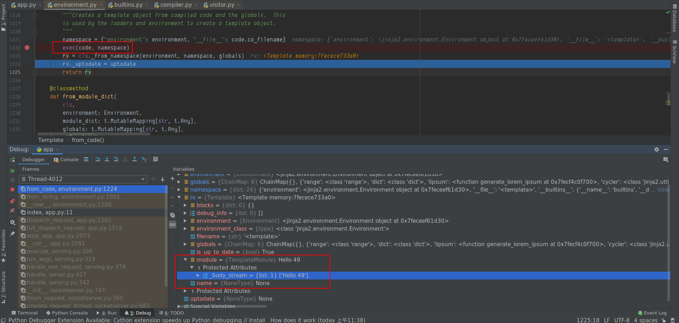
Task: Step out of current function
Action: click(135, 159)
